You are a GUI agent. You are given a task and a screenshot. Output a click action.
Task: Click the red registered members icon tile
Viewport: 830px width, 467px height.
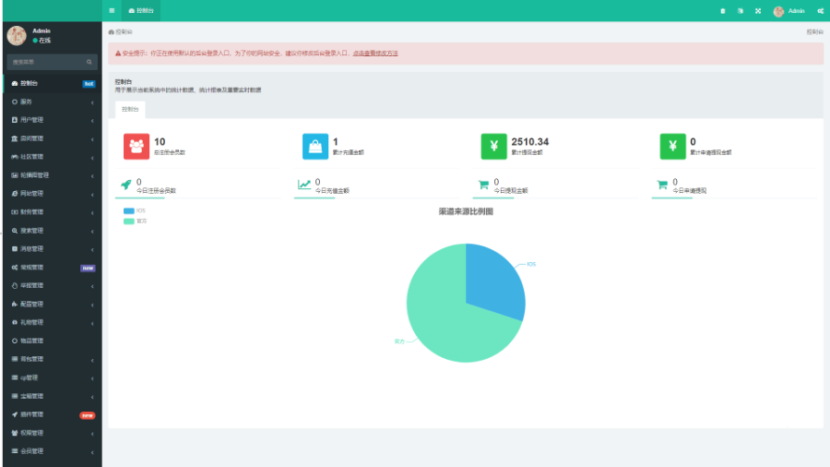coord(136,146)
